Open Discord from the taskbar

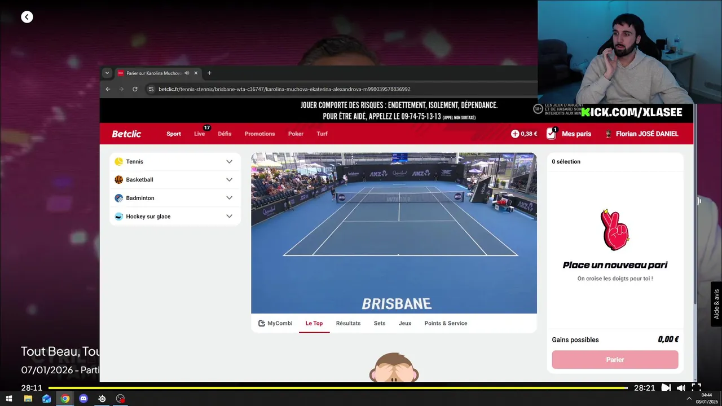point(83,399)
